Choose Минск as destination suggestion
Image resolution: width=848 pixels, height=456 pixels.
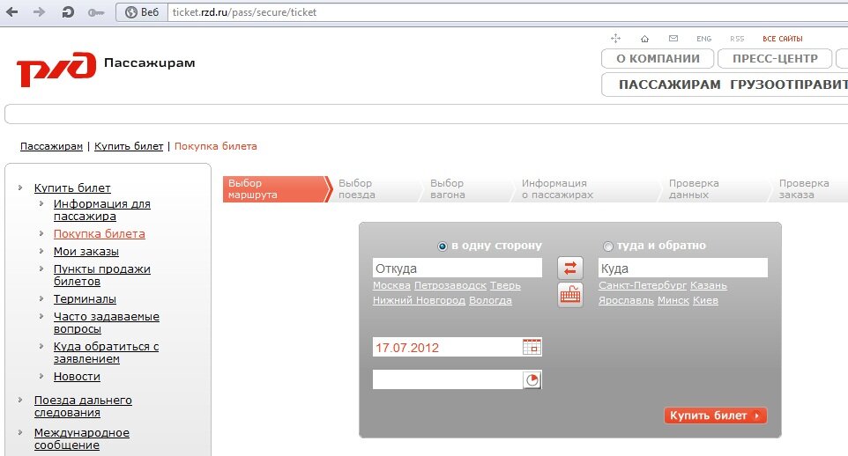click(673, 300)
